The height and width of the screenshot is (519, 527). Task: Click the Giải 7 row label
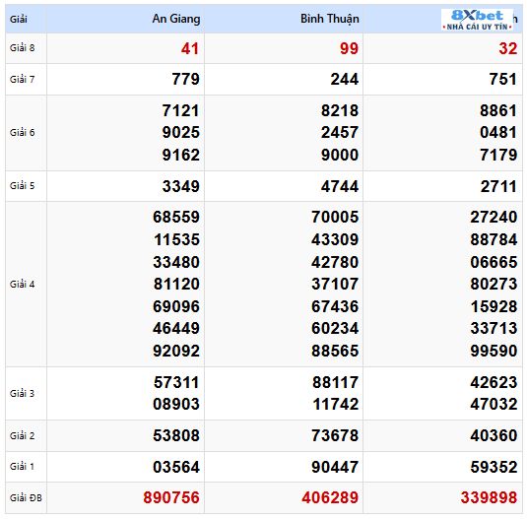tap(23, 79)
